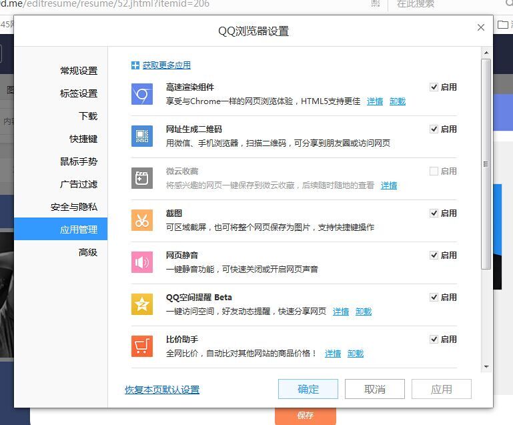Click 卸载 link for 比价助手
The image size is (513, 425).
[356, 354]
